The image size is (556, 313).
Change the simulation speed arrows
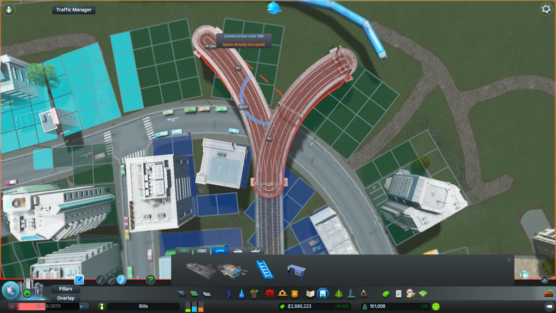(84, 306)
